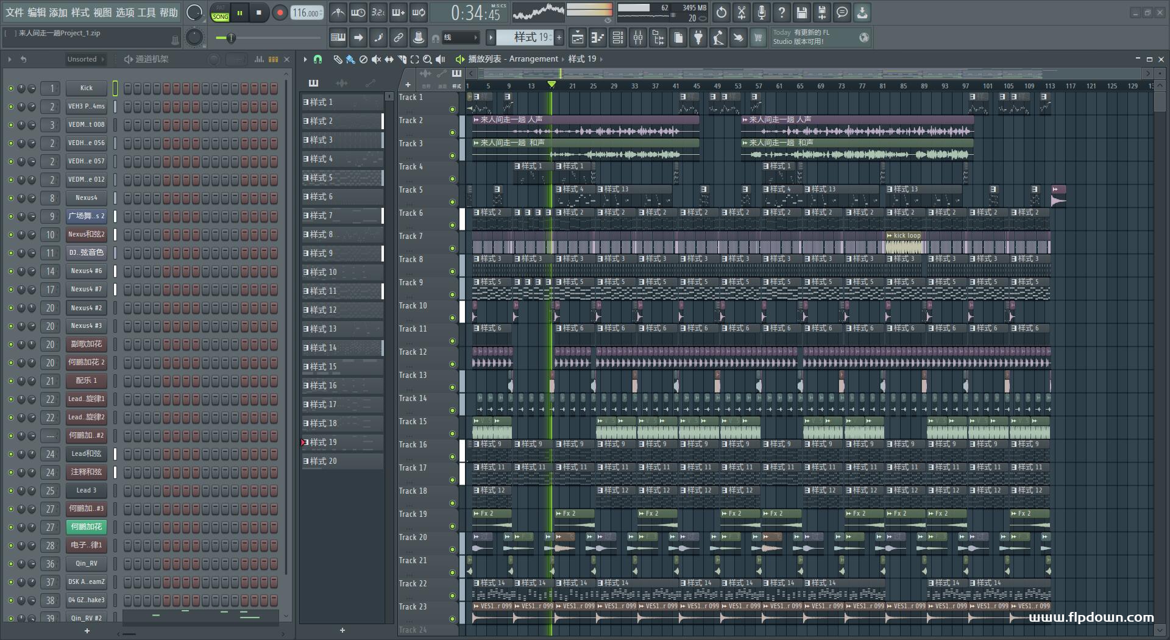Image resolution: width=1170 pixels, height=640 pixels.
Task: Click the record button in the transport
Action: point(280,13)
